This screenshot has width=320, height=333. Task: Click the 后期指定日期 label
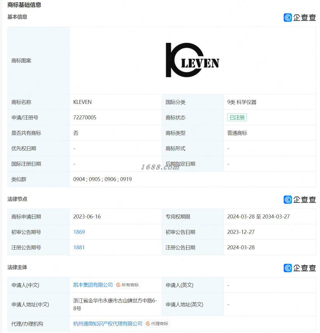pyautogui.click(x=180, y=164)
